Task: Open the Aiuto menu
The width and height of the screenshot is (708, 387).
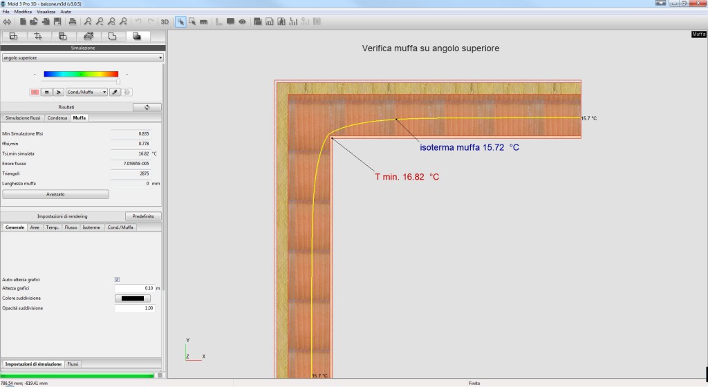Action: [66, 12]
